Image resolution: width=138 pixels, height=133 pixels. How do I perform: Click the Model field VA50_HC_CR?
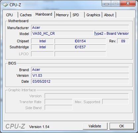coord(62,33)
